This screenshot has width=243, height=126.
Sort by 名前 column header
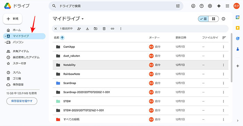57,38
